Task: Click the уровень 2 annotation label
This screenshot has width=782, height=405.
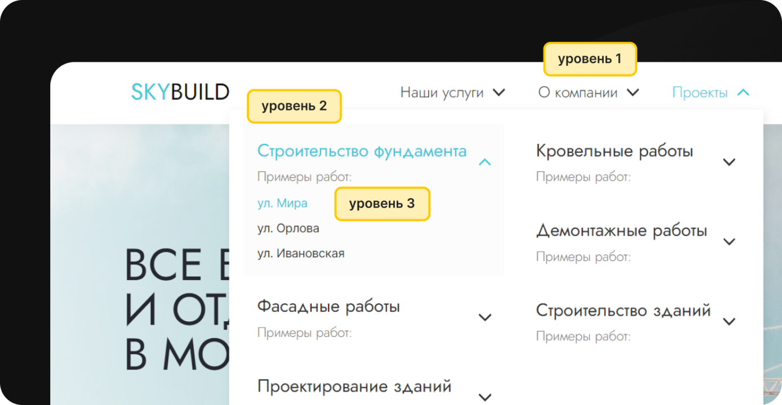Action: (294, 106)
